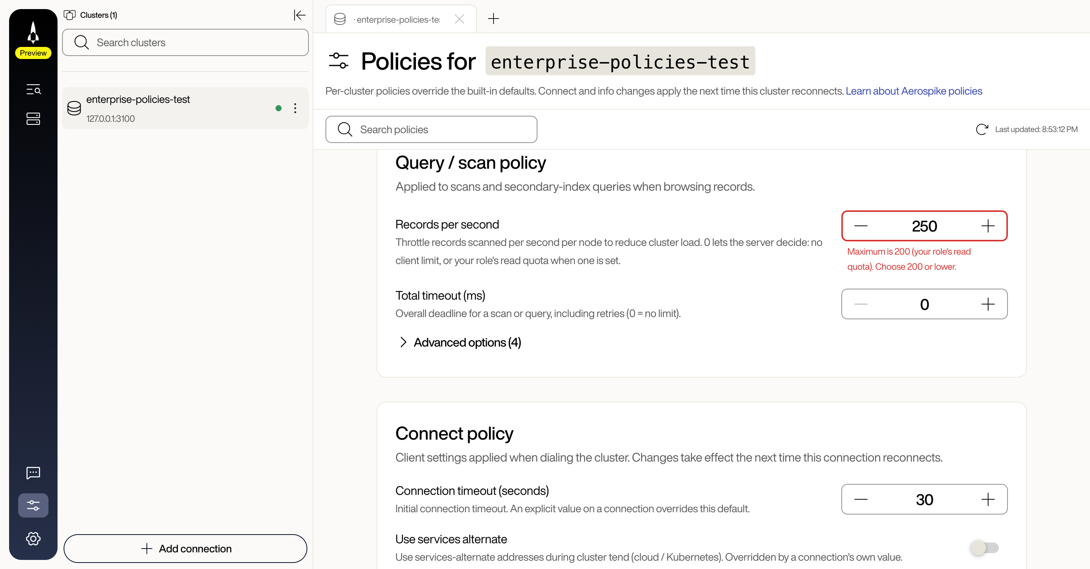Click the Connect policy heading
The width and height of the screenshot is (1090, 569).
455,434
